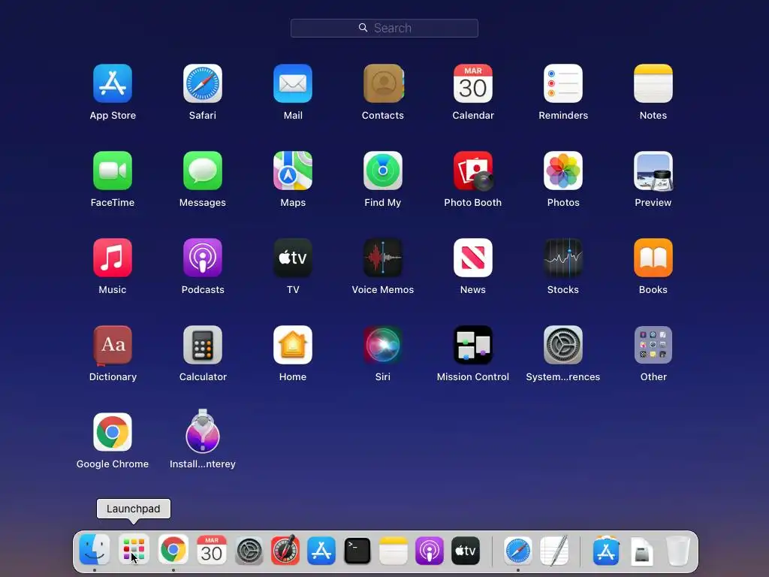Open TextEdit from the Dock
This screenshot has width=769, height=577.
pyautogui.click(x=555, y=551)
